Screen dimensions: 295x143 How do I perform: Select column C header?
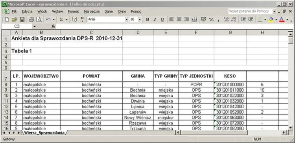coord(91,33)
